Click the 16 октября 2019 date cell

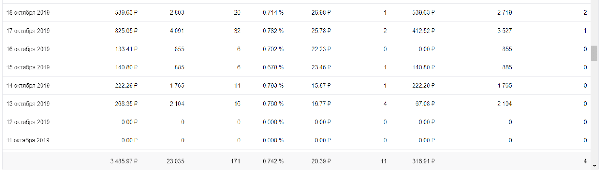point(28,49)
